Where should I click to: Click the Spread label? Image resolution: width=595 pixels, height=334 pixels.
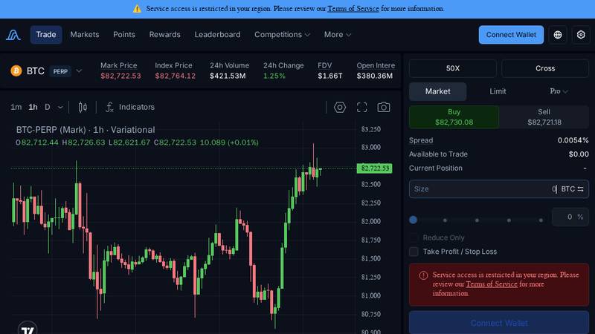(421, 140)
